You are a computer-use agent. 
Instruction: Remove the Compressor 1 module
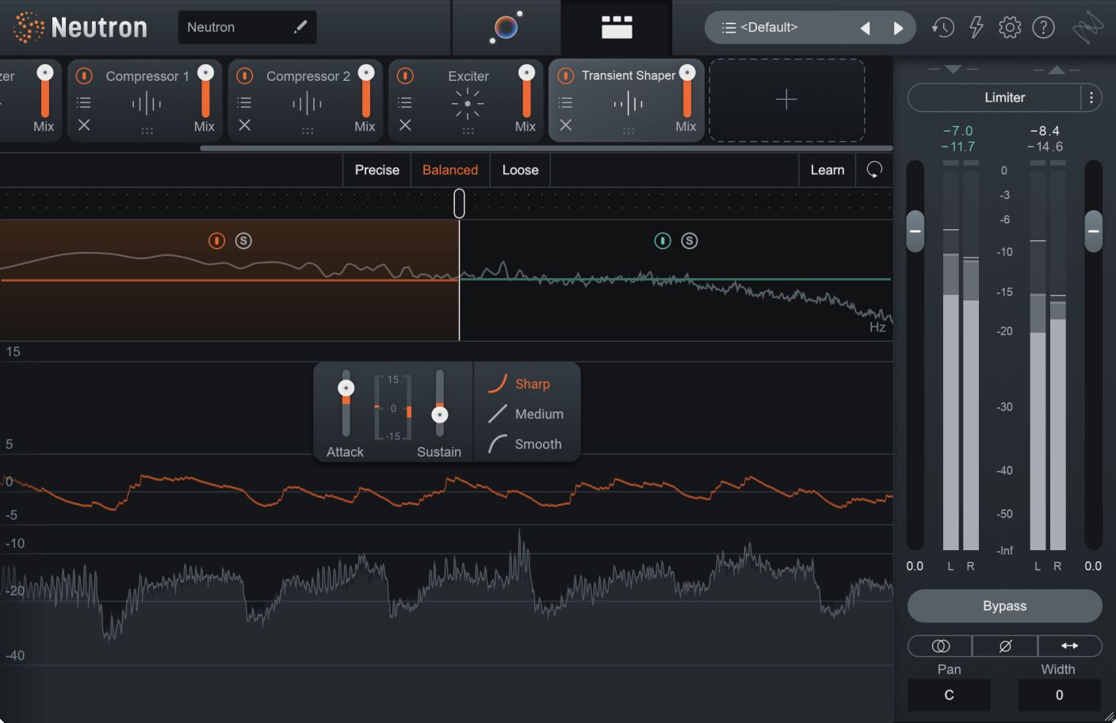coord(84,124)
